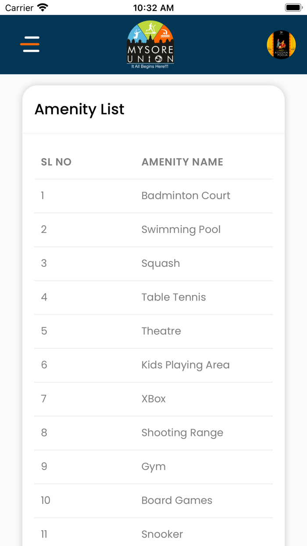This screenshot has width=307, height=546.
Task: Tap the status bar clock
Action: point(153,8)
